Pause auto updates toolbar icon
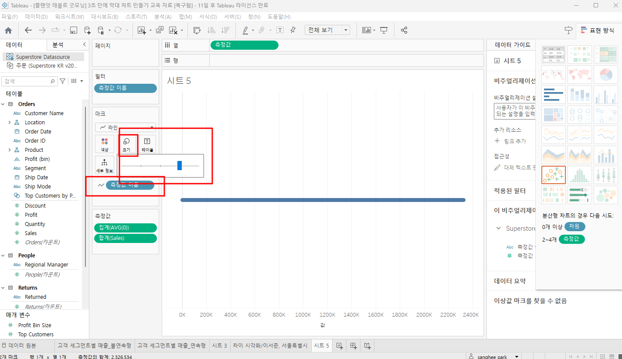The width and height of the screenshot is (622, 359). (101, 30)
